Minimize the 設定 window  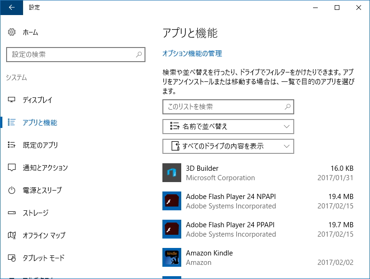(x=315, y=8)
